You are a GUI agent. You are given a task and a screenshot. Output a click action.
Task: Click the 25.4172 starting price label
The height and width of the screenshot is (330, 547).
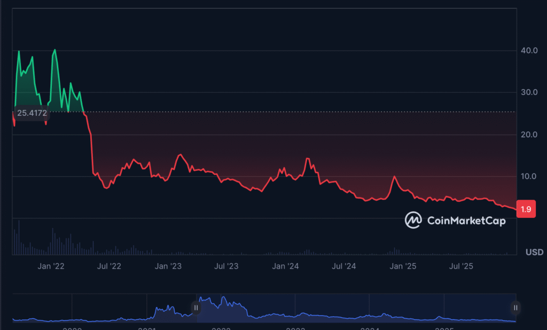click(x=32, y=113)
